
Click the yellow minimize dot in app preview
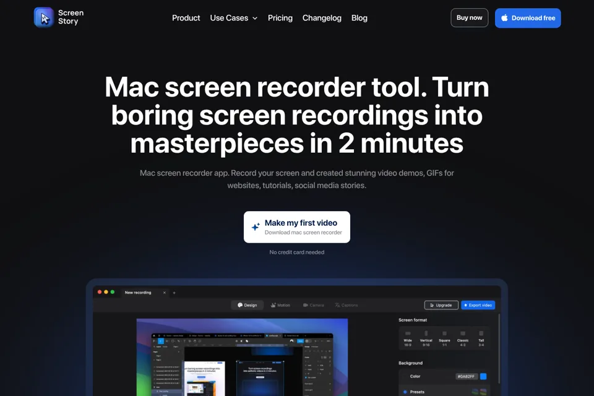[106, 292]
